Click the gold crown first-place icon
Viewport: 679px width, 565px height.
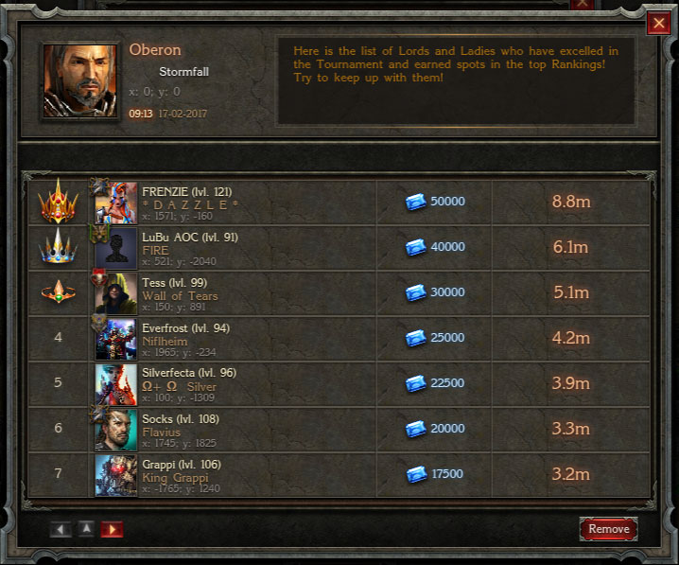pos(58,202)
